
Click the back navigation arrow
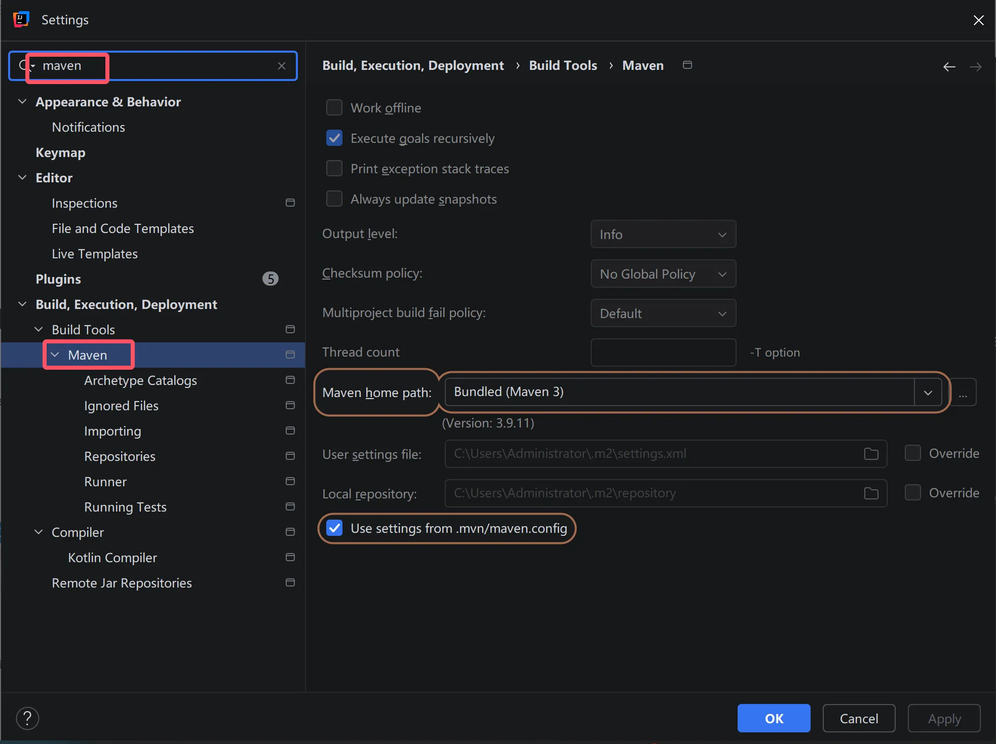pyautogui.click(x=949, y=66)
